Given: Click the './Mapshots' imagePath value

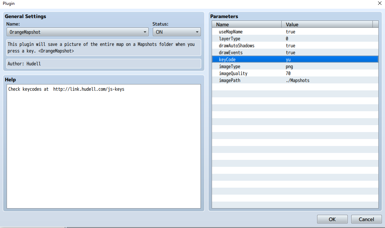Looking at the screenshot, I should click(298, 80).
